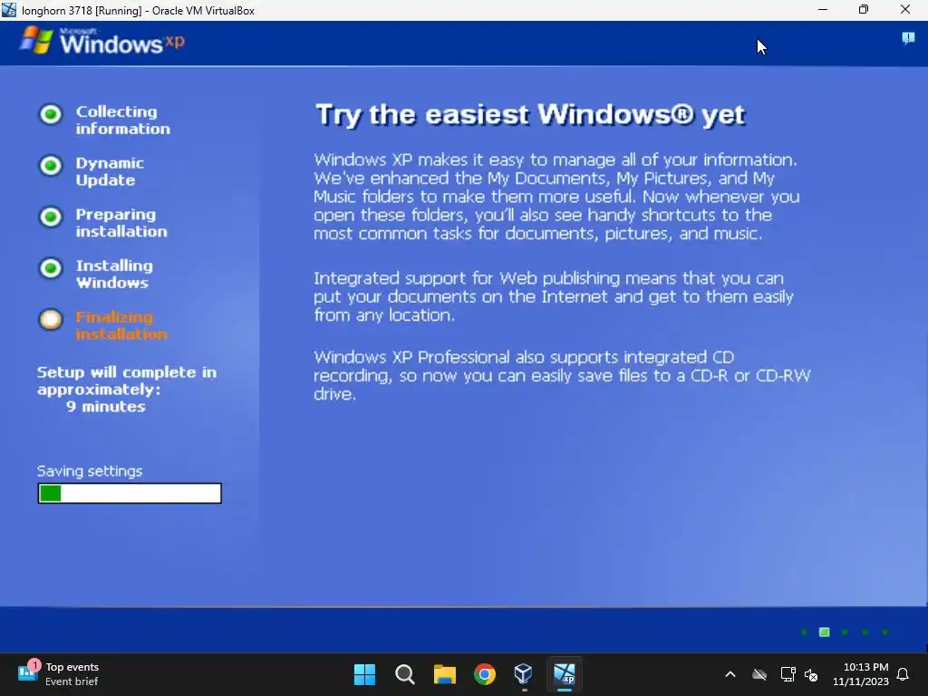The image size is (928, 696).
Task: Click the VirtualBox notification icon top right
Action: click(x=908, y=38)
